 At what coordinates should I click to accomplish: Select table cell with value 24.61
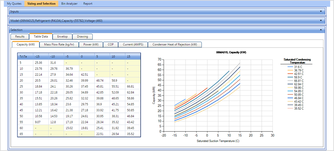(x=87, y=116)
